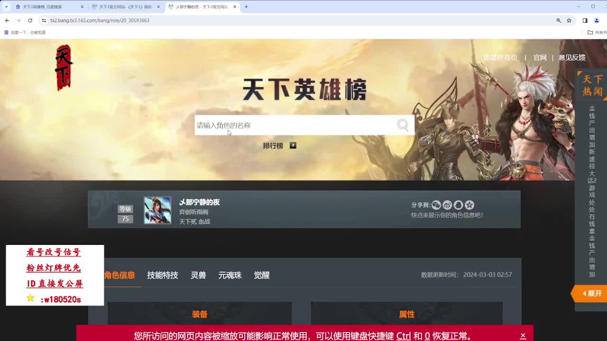
Task: Open the 觉醒 tab
Action: tap(262, 275)
